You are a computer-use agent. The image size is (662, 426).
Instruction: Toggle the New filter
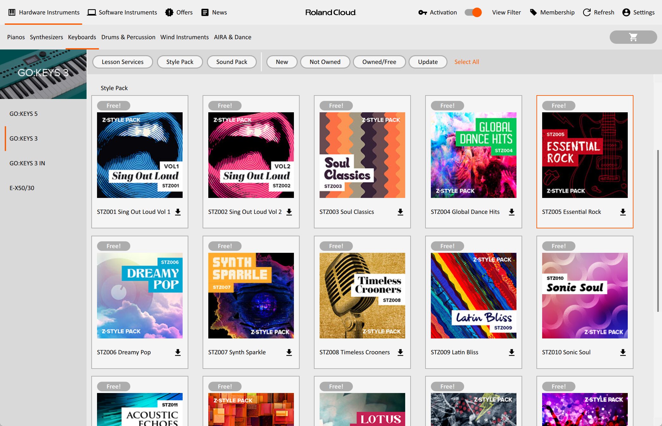(x=282, y=62)
